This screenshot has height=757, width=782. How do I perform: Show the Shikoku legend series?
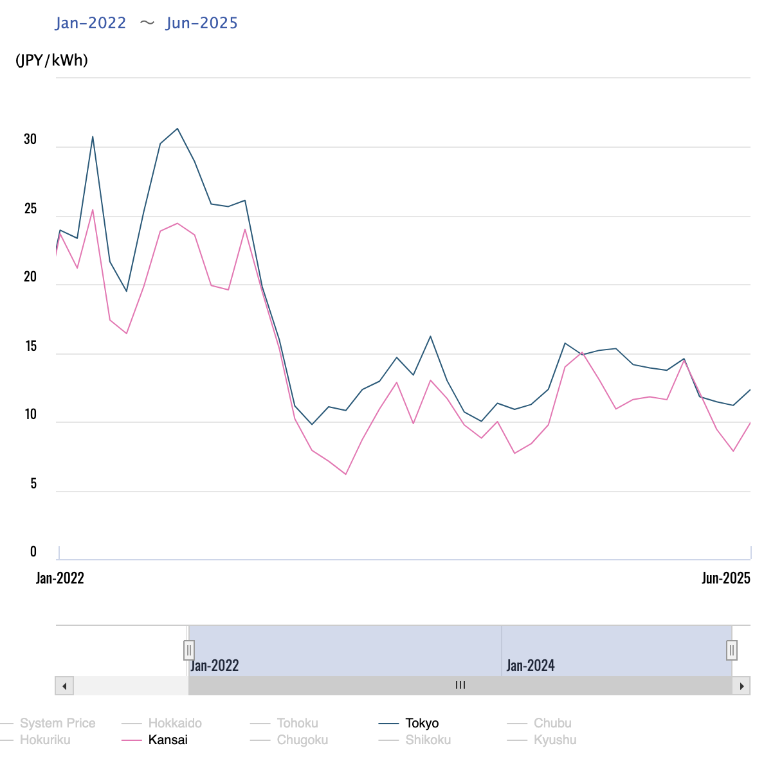428,740
